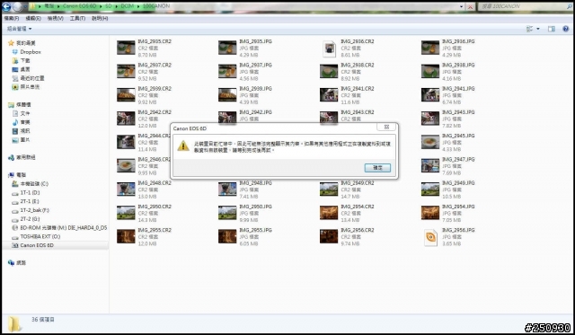
Task: Select file name IMG_2956.CR2
Action: click(x=358, y=230)
